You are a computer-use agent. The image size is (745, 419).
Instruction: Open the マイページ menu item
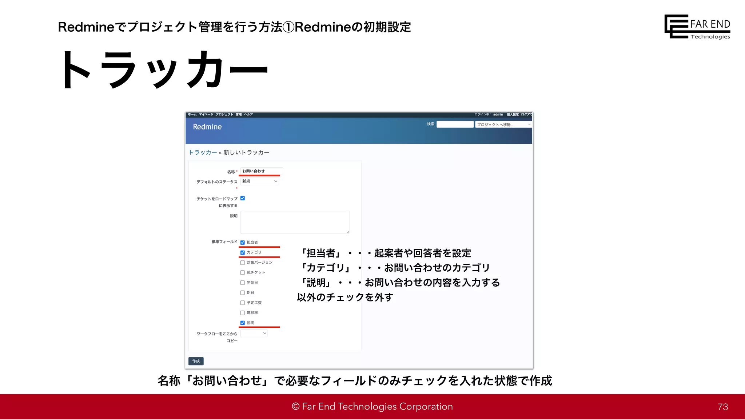206,115
